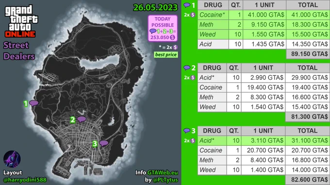
Task: Select 'Meth' cell in table 1
Action: tap(213, 25)
